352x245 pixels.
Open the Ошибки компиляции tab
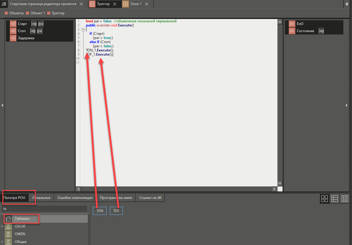click(x=75, y=198)
